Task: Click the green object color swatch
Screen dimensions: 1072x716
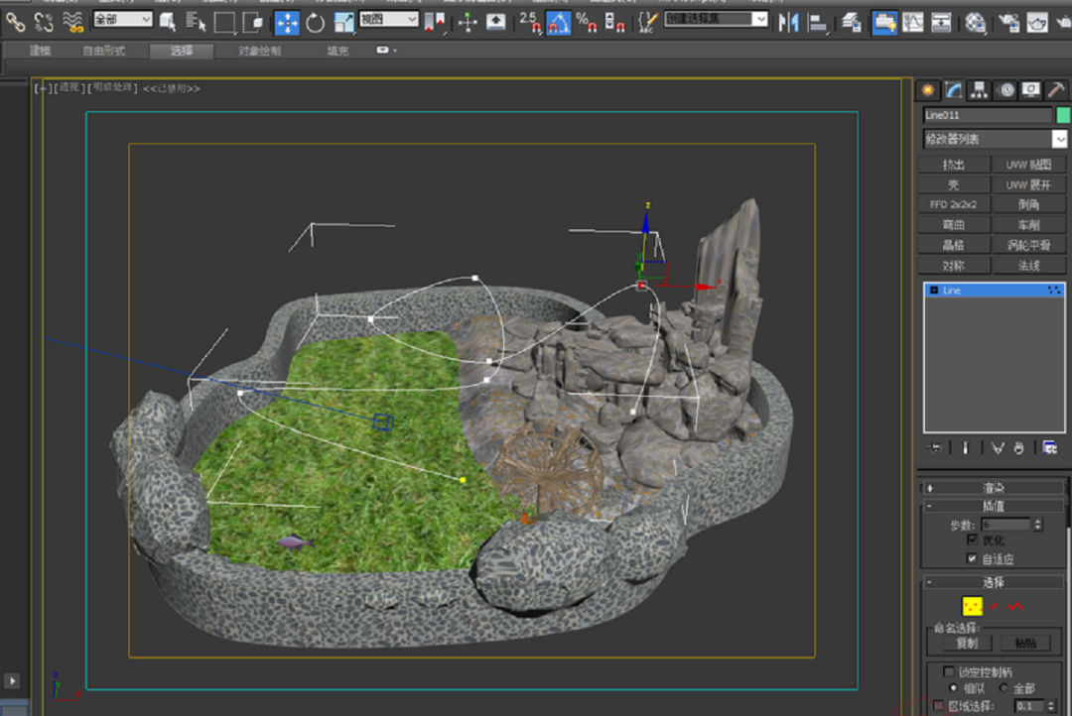Action: [1063, 115]
